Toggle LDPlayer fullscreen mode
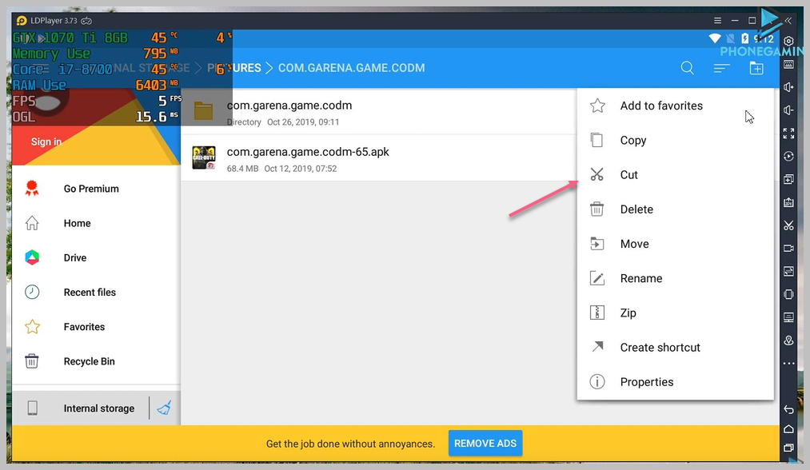 coord(788,133)
